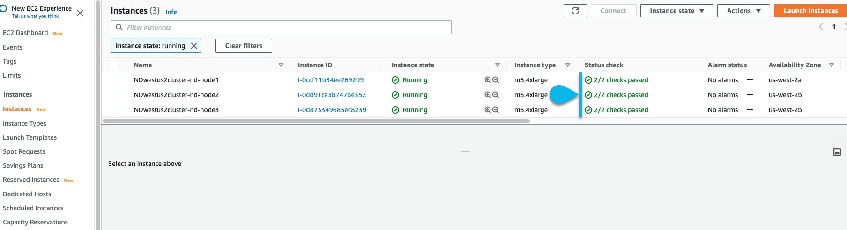This screenshot has width=847, height=230.
Task: Click the split panel resize handle
Action: tap(466, 151)
